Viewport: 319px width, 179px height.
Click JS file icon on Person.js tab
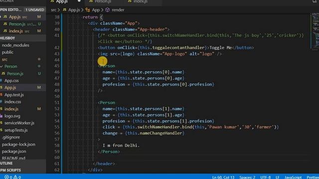click(x=91, y=1)
